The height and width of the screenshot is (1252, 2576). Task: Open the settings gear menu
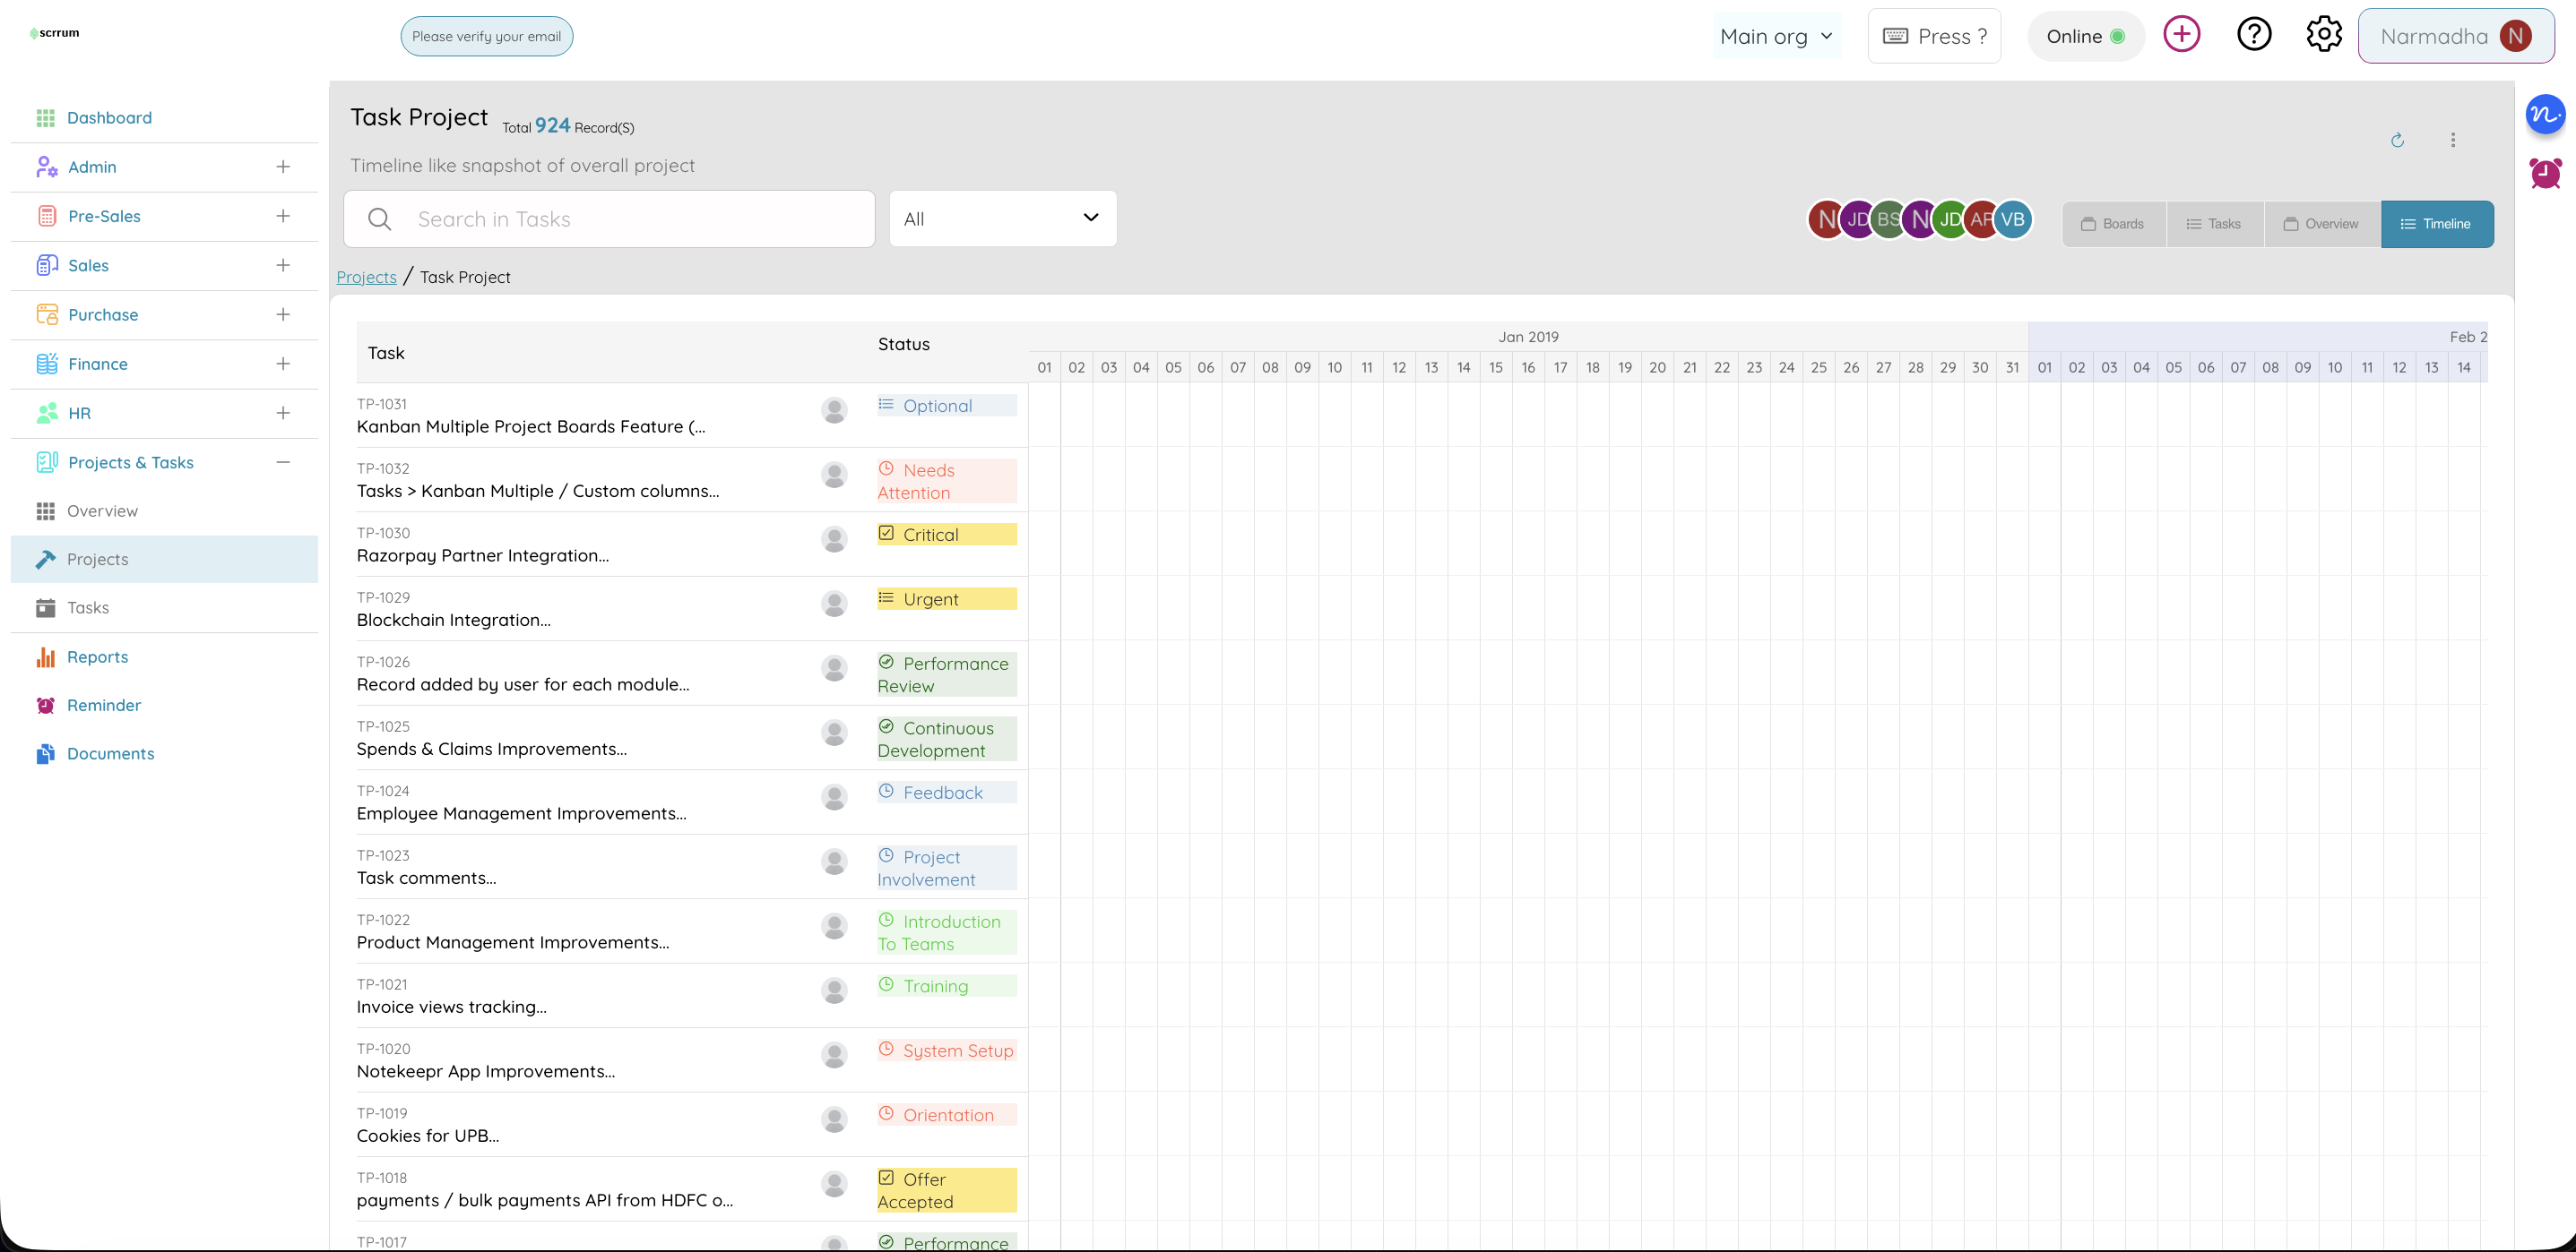click(2324, 33)
